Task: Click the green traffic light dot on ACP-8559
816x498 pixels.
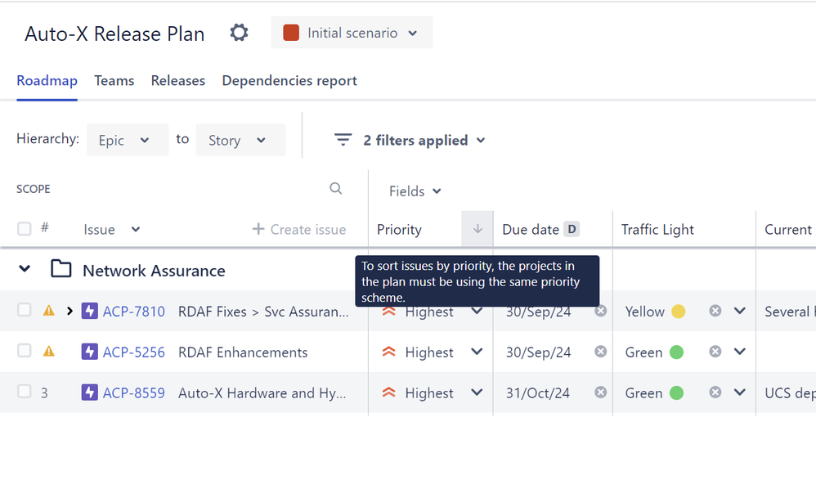Action: pos(676,393)
